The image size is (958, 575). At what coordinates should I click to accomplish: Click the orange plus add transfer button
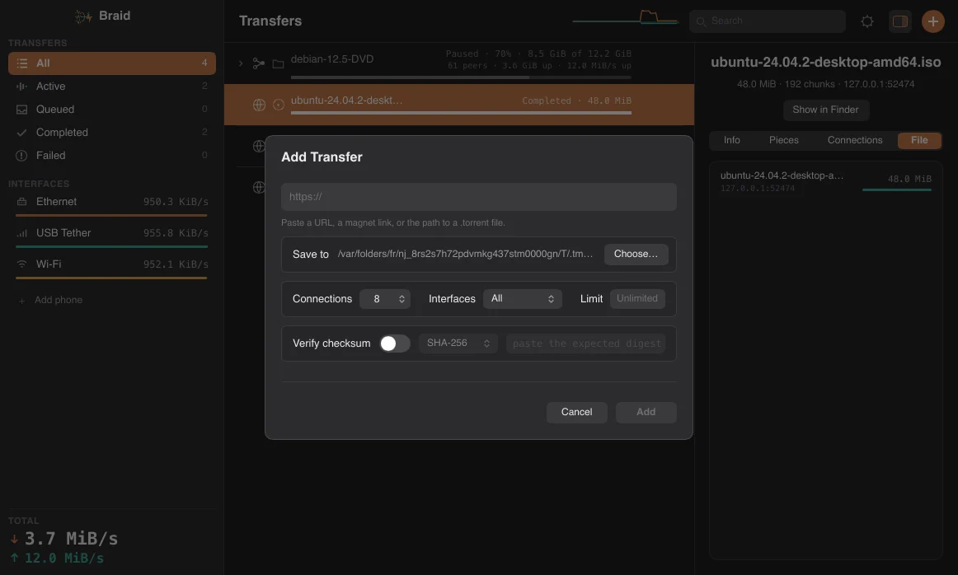click(x=933, y=22)
